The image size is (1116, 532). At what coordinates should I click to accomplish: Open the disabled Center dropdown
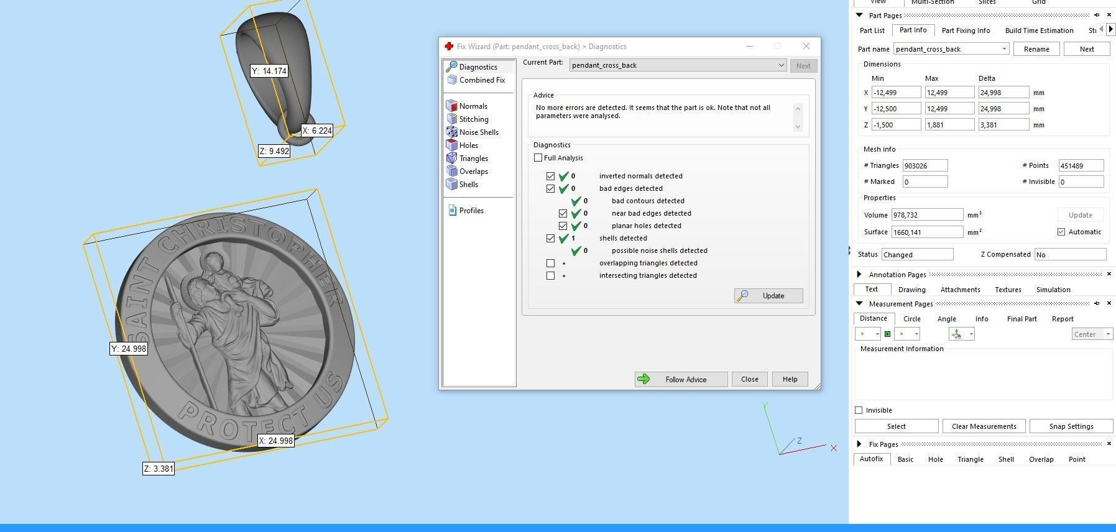[x=1092, y=334]
